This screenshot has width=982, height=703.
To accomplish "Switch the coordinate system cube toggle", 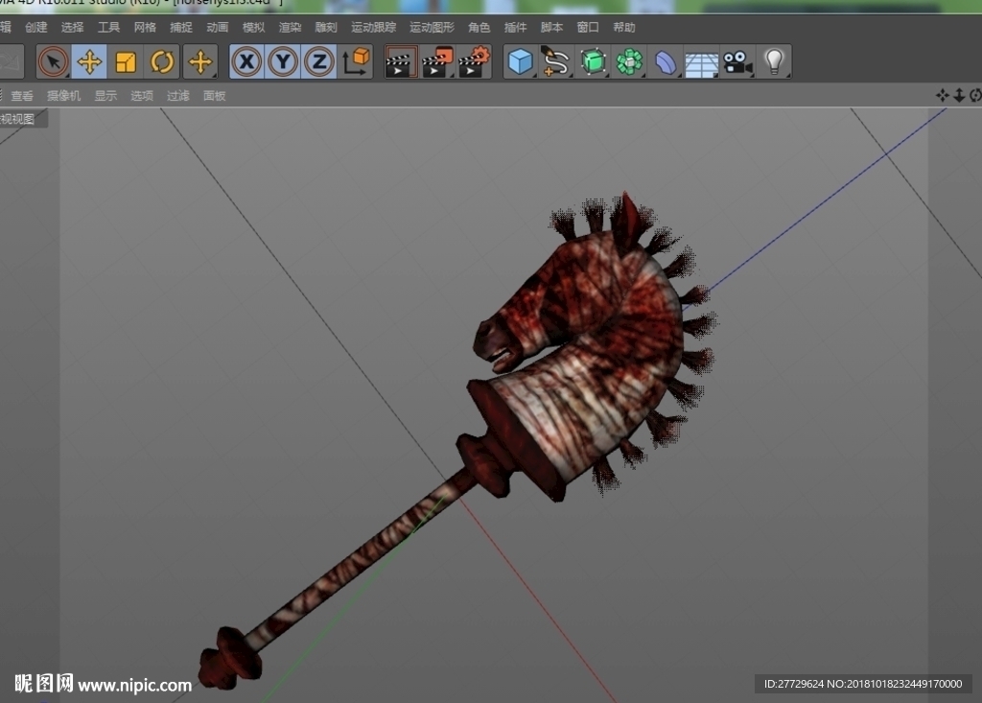I will coord(356,62).
